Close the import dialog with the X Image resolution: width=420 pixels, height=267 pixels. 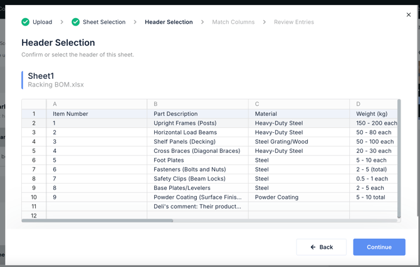(x=409, y=14)
